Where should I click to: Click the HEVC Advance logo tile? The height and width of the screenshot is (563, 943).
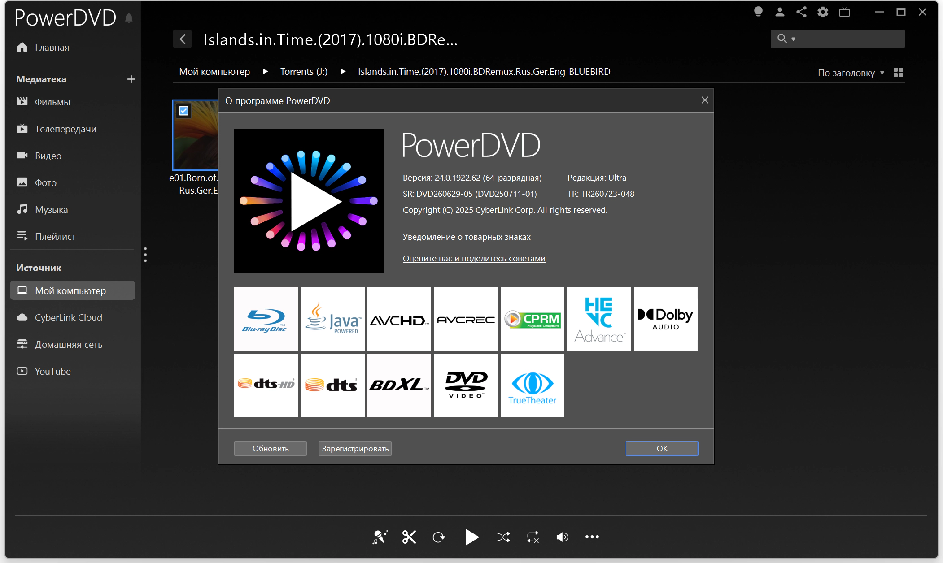tap(599, 319)
